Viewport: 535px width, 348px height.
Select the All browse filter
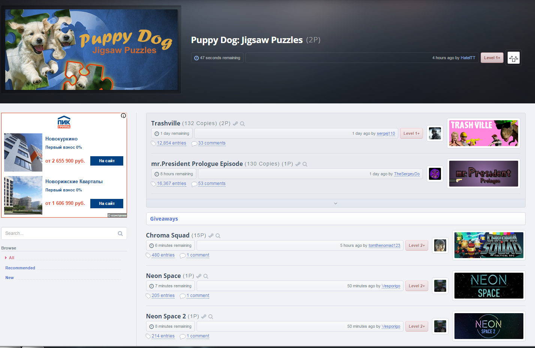12,258
